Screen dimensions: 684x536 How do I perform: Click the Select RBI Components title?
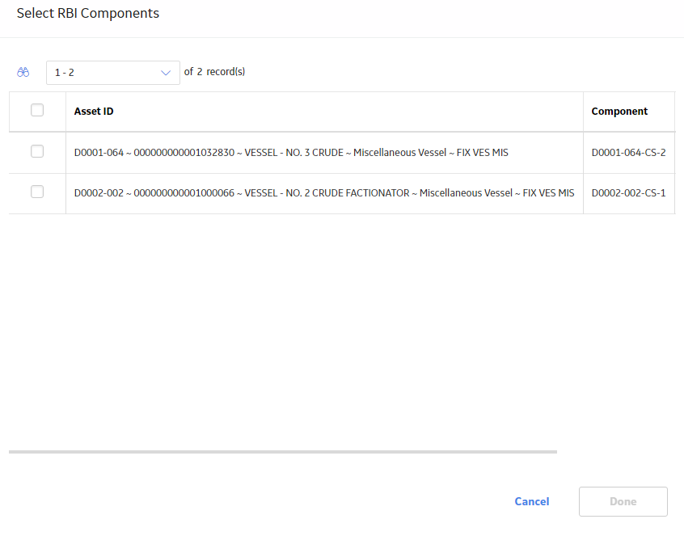pos(88,14)
